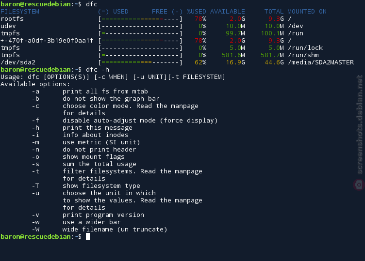
Task: Click the AVAILABLE column header
Action: [228, 12]
